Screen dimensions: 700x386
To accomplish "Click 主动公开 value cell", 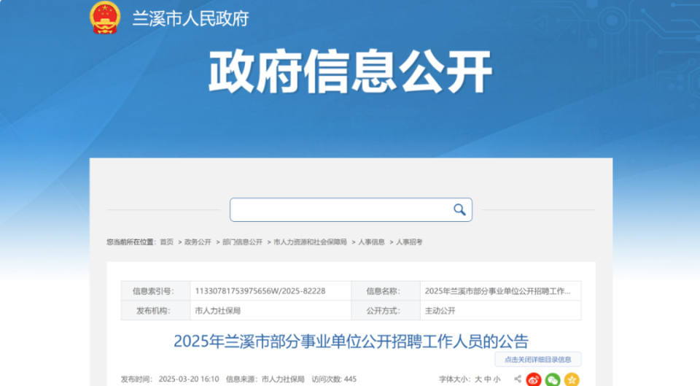I will click(500, 311).
